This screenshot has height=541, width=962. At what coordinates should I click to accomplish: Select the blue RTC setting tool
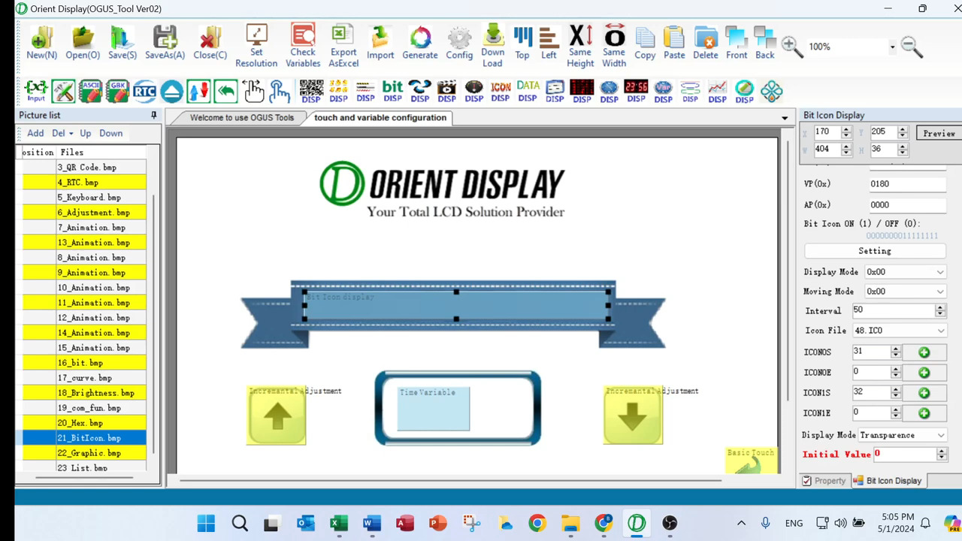(144, 91)
